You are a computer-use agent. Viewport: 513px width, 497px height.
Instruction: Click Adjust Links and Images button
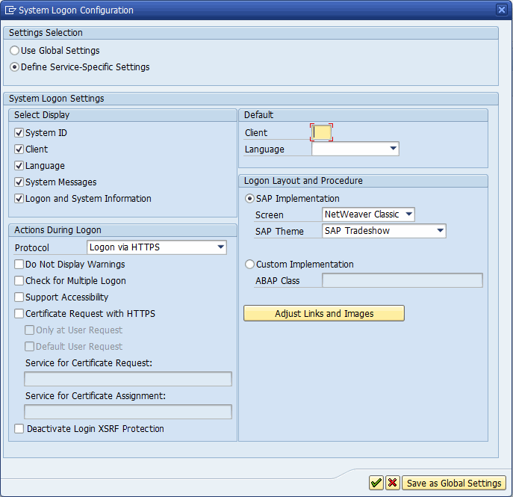[x=324, y=313]
